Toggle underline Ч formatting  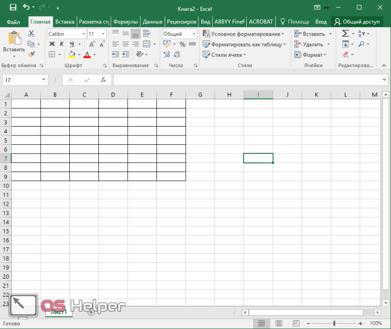point(72,44)
